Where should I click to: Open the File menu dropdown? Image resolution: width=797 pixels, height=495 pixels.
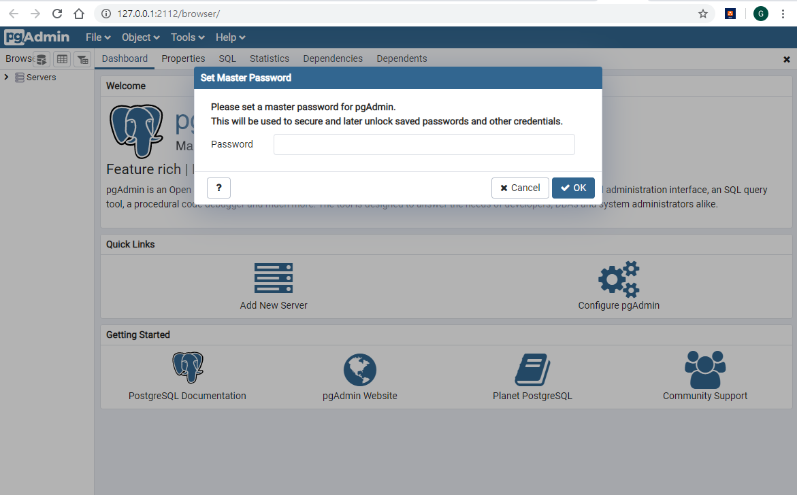[98, 37]
